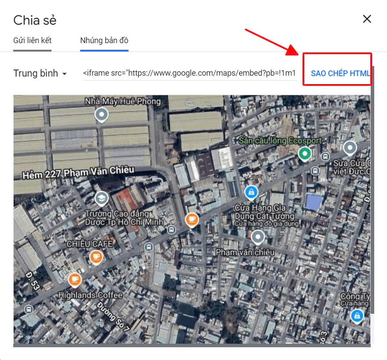387x360 pixels.
Task: Click the Highlands Coffee orange marker
Action: (x=74, y=280)
